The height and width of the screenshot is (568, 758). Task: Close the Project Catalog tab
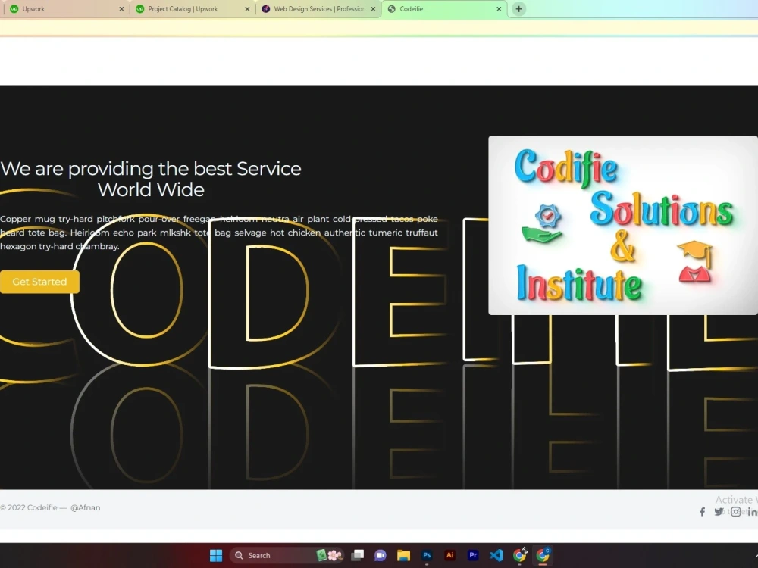pyautogui.click(x=247, y=9)
